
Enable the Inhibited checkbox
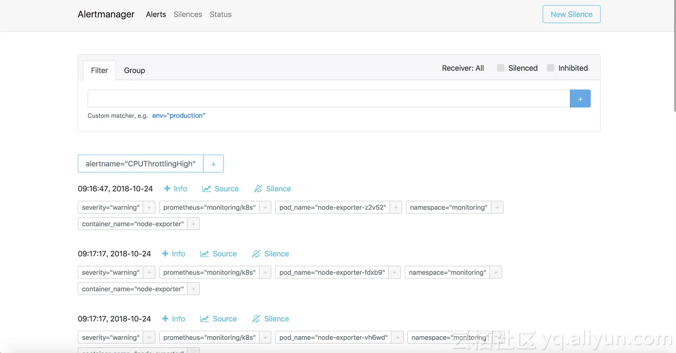tap(550, 68)
